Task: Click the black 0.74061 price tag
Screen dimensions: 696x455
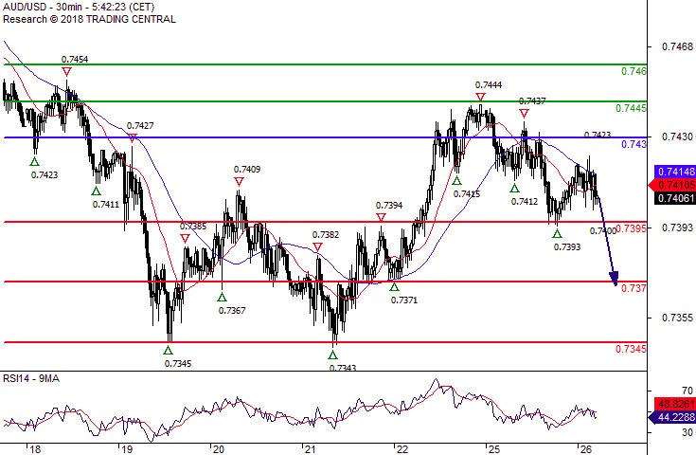Action: pos(675,198)
